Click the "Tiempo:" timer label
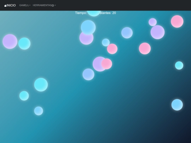191x143 pixels. pos(81,13)
